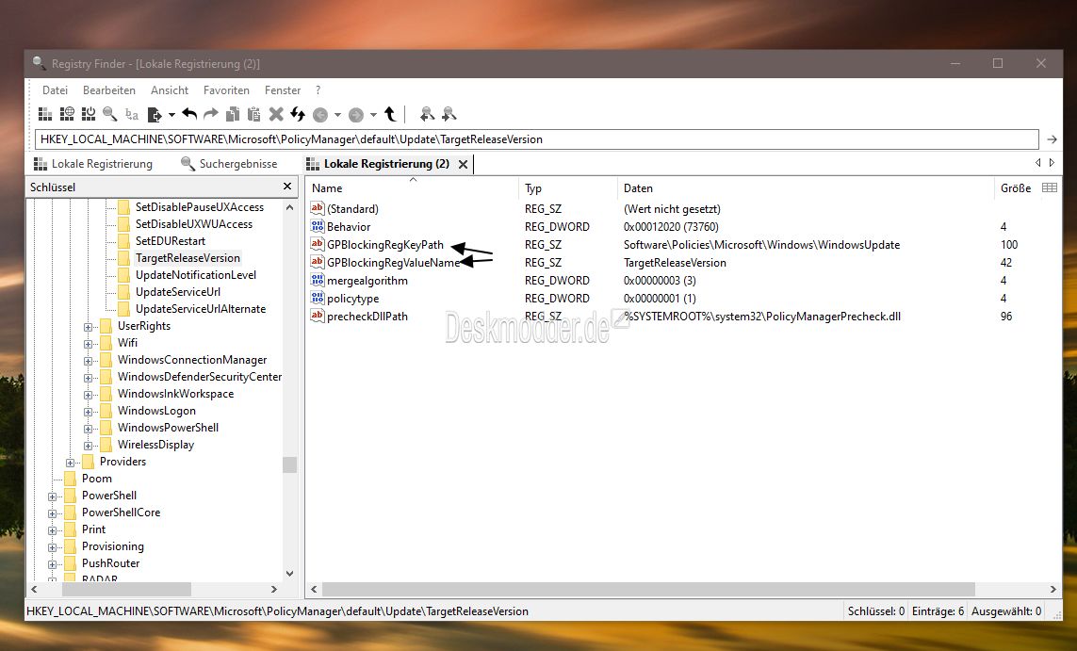Click the Refresh arrows toolbar icon

298,114
